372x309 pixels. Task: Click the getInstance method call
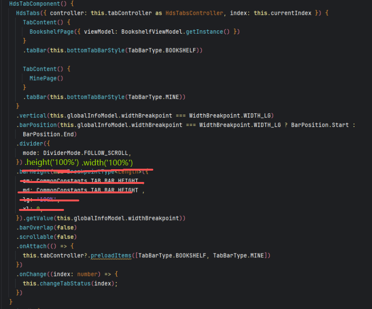tap(204, 32)
